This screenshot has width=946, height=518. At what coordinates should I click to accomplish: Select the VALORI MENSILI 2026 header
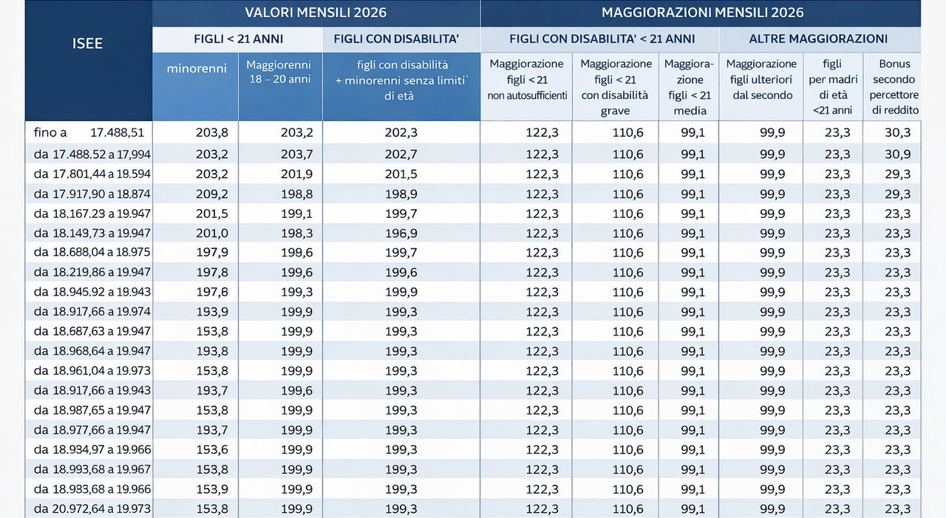tap(316, 13)
